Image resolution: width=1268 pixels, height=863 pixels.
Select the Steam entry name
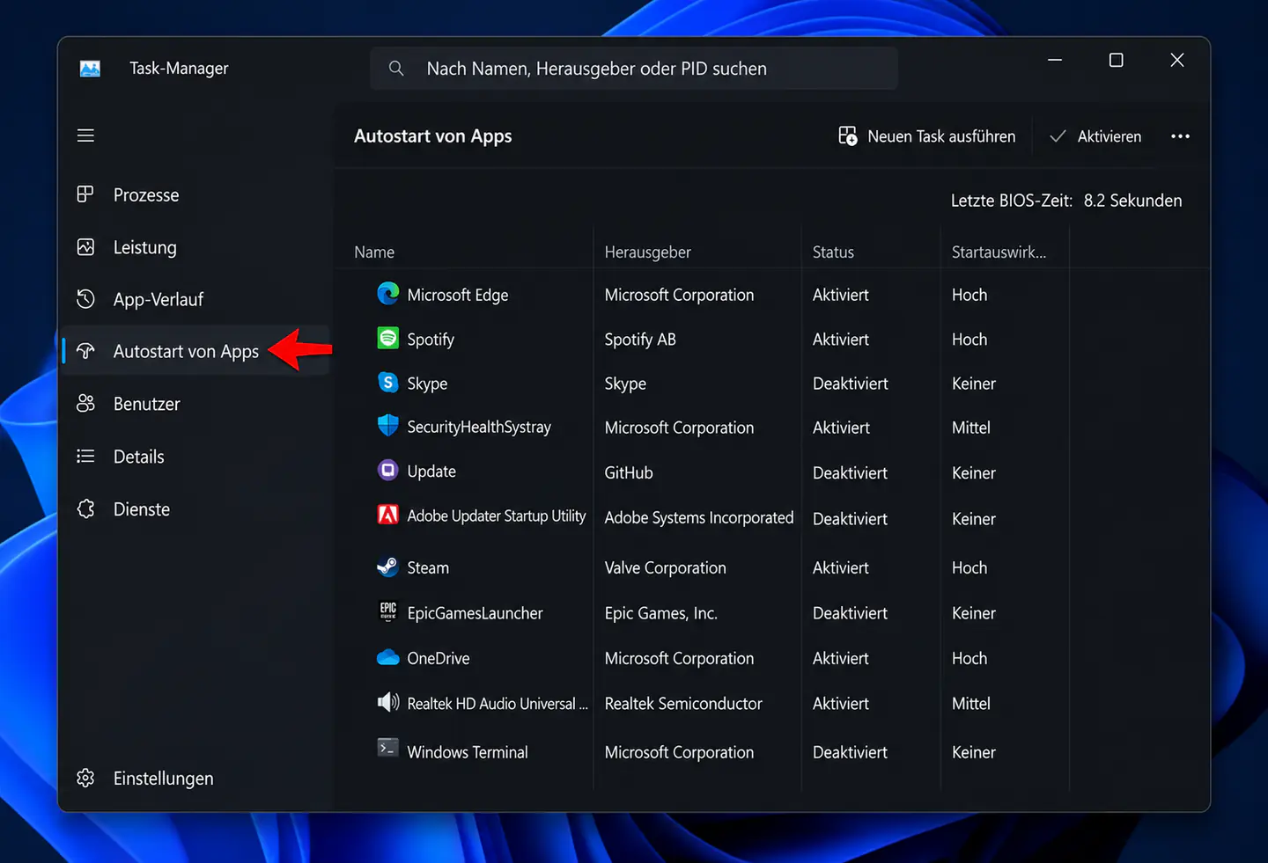click(x=428, y=568)
